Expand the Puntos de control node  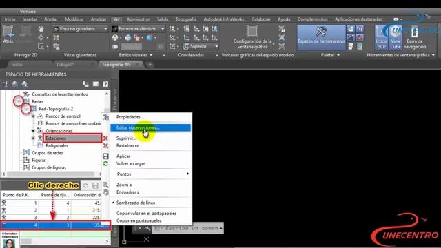pyautogui.click(x=33, y=116)
